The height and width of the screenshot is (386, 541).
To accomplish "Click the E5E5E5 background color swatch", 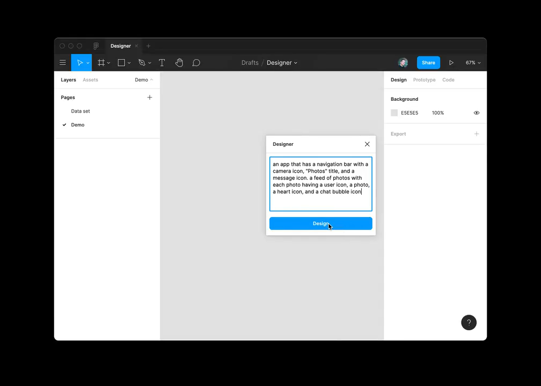I will tap(394, 113).
